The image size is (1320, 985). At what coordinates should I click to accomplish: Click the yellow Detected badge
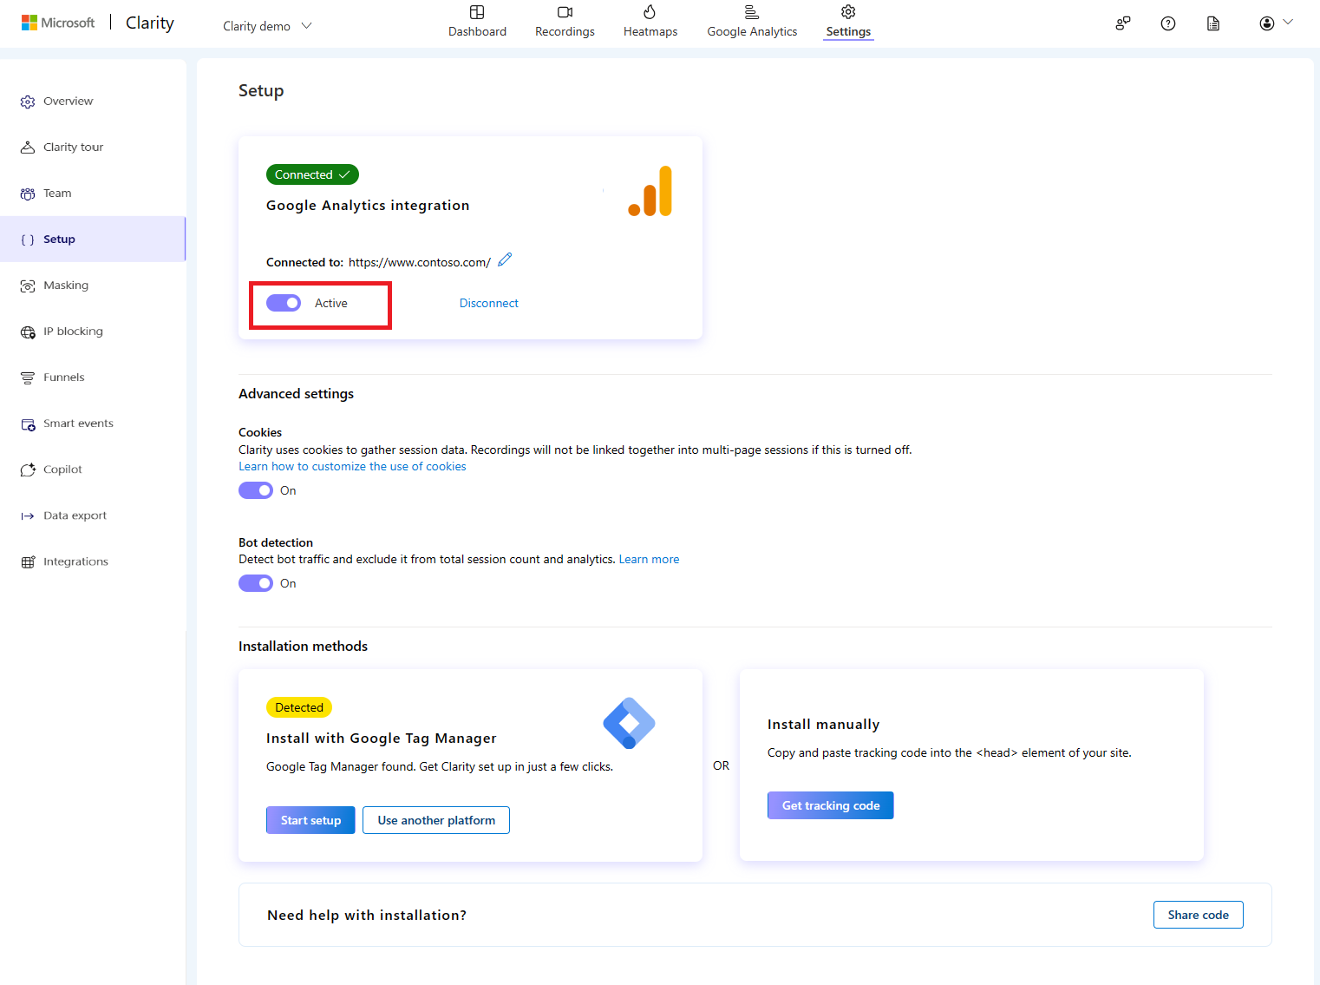click(299, 707)
